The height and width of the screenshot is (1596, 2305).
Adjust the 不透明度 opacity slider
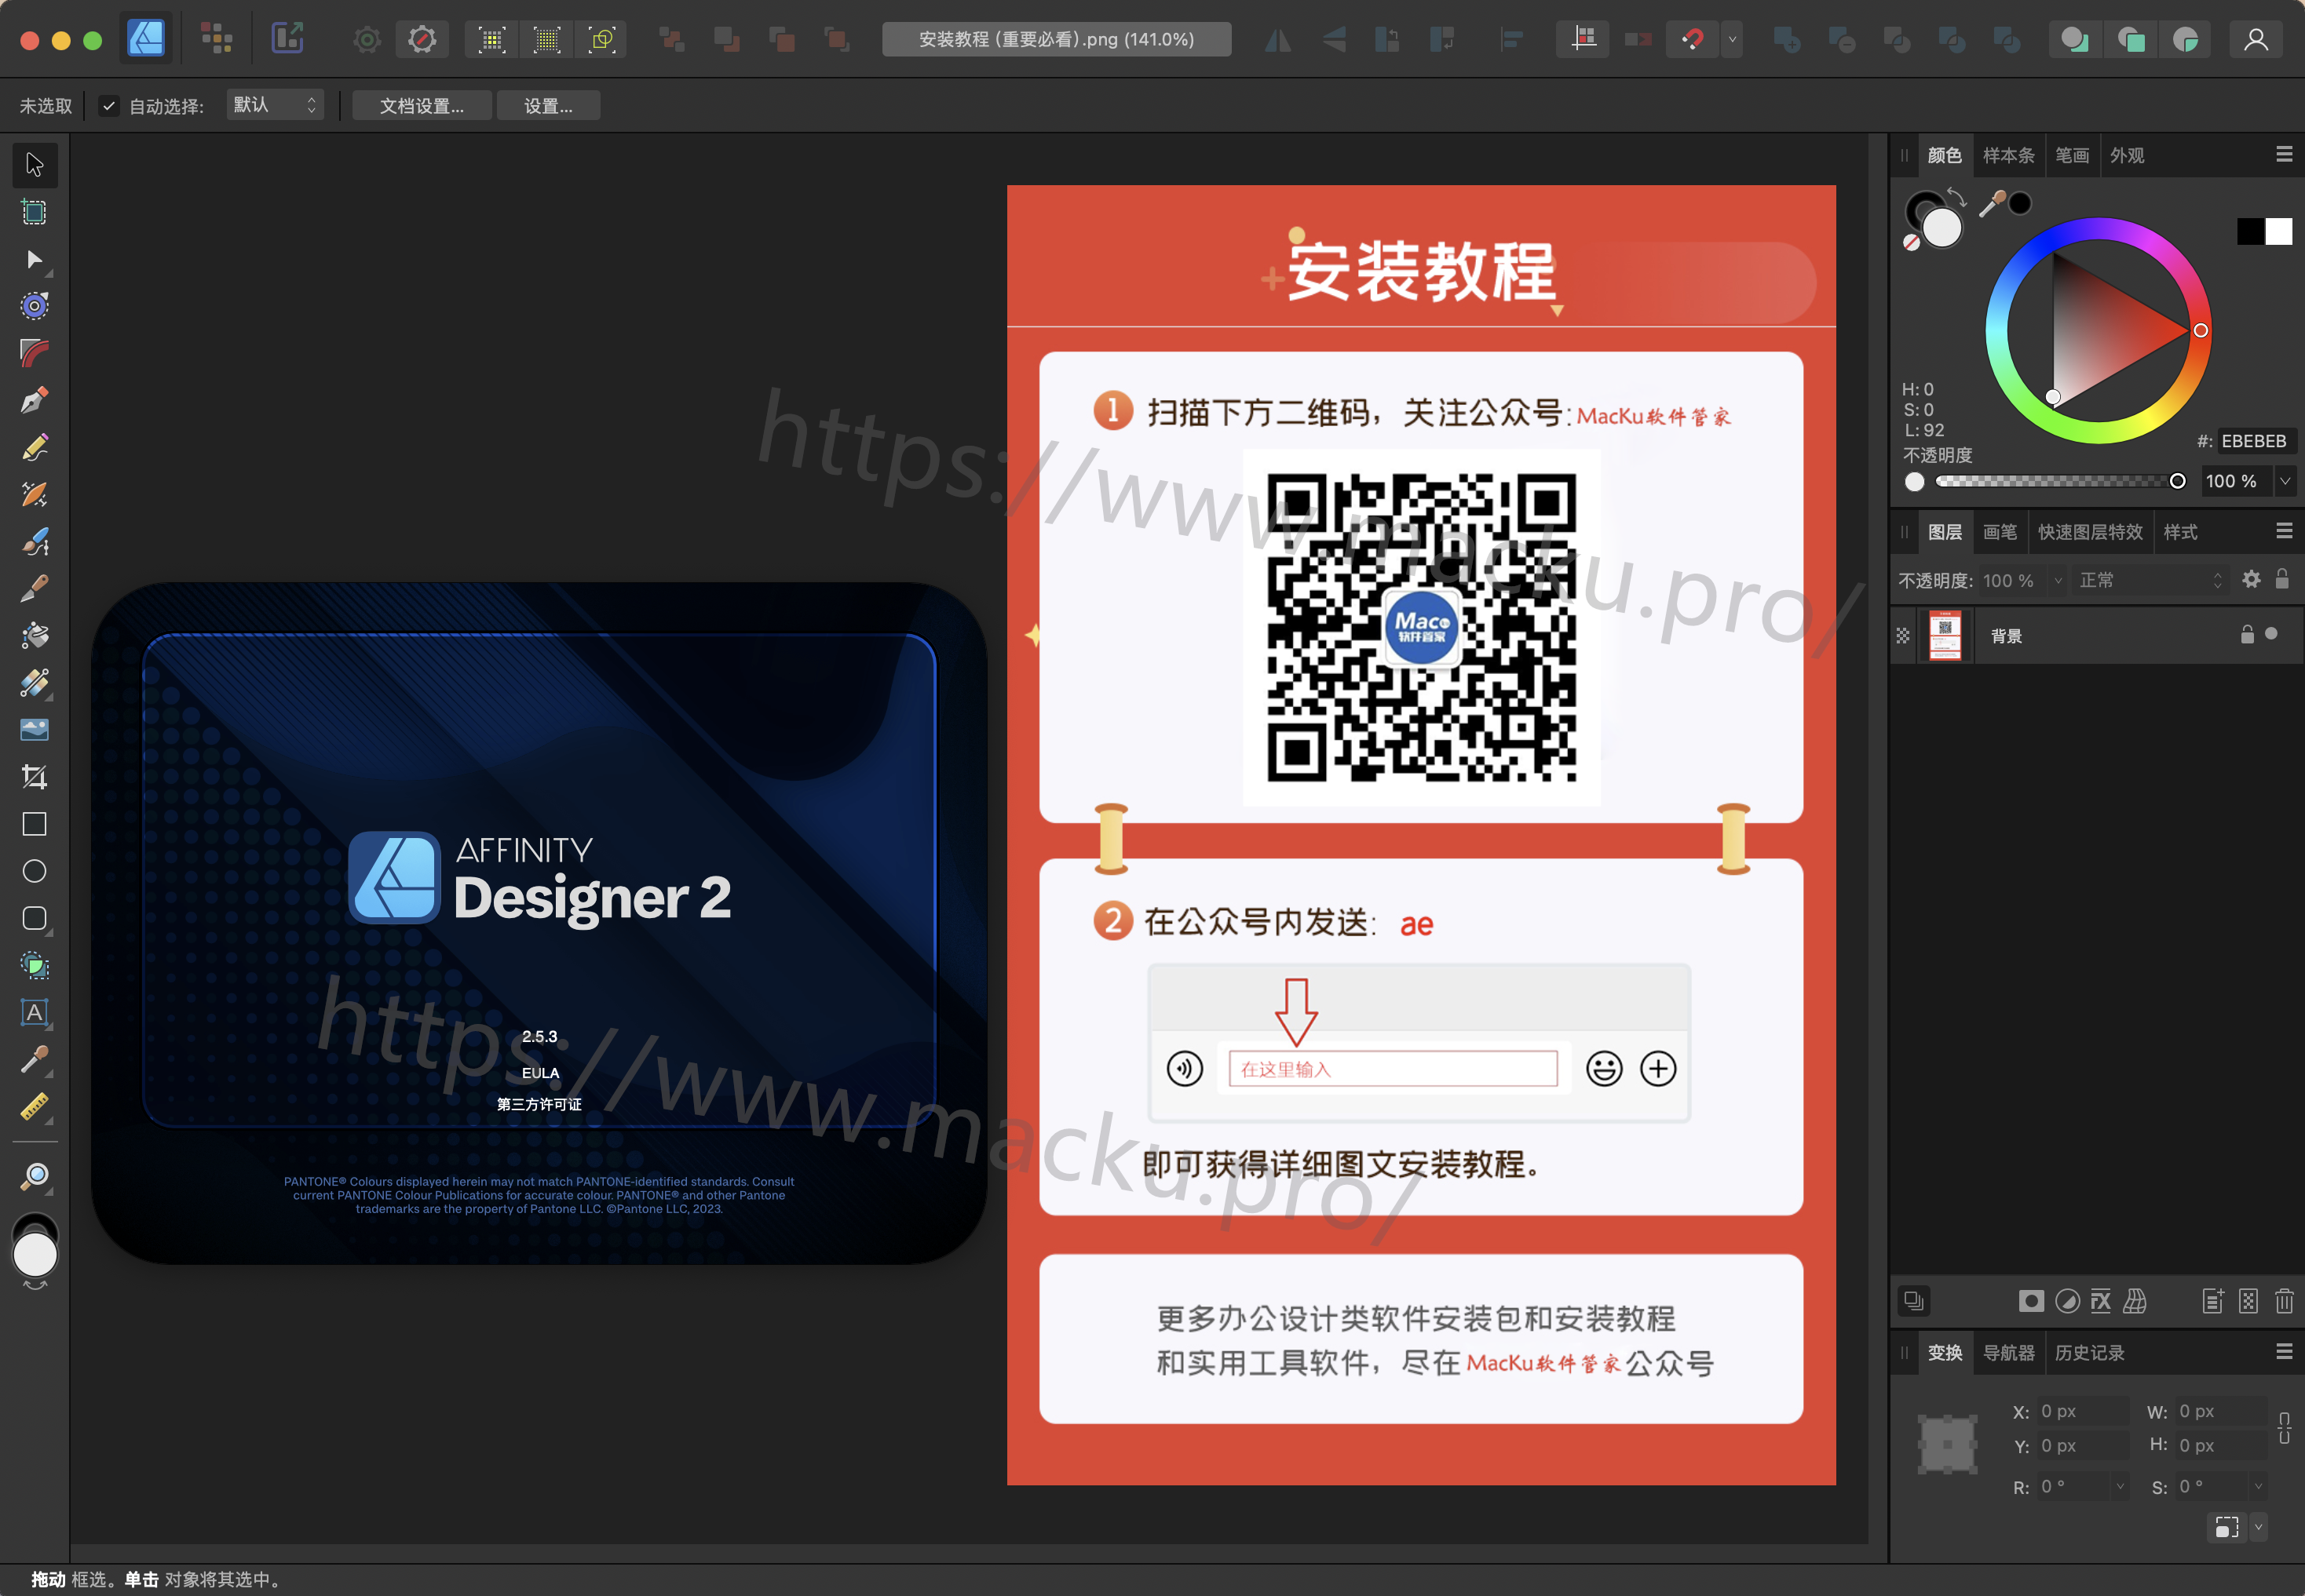[2056, 481]
